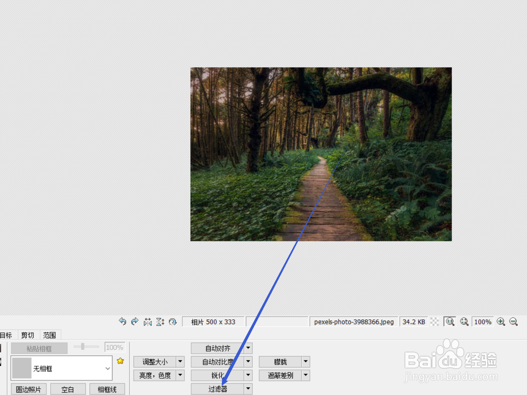Screen dimensions: 527x395
Task: Click the 空白 margin button
Action: [x=68, y=389]
